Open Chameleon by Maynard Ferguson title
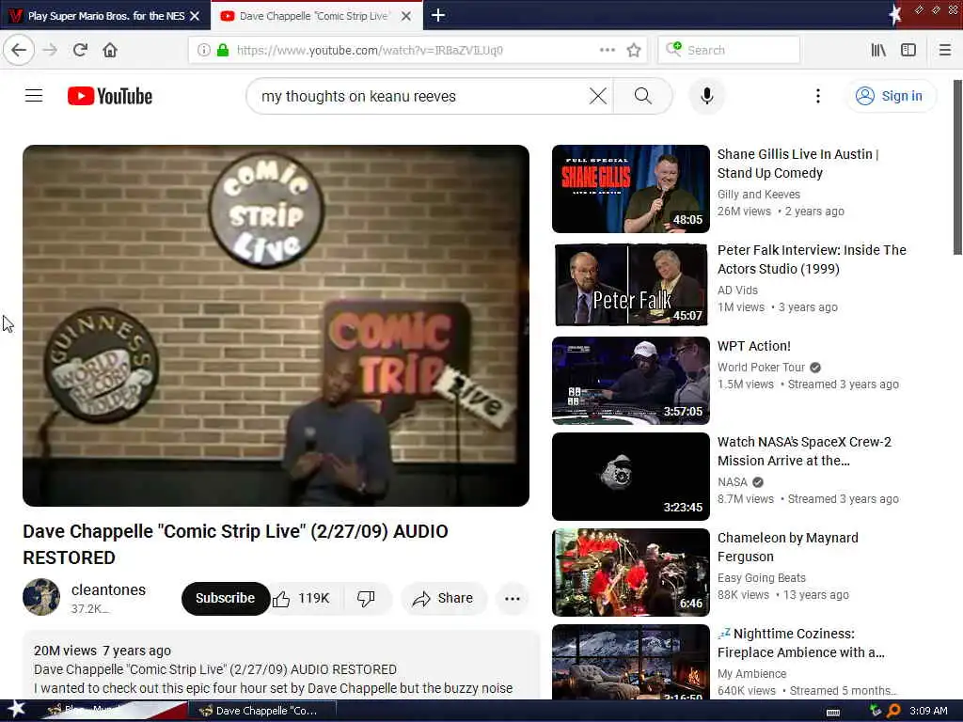This screenshot has height=722, width=963. (x=788, y=547)
